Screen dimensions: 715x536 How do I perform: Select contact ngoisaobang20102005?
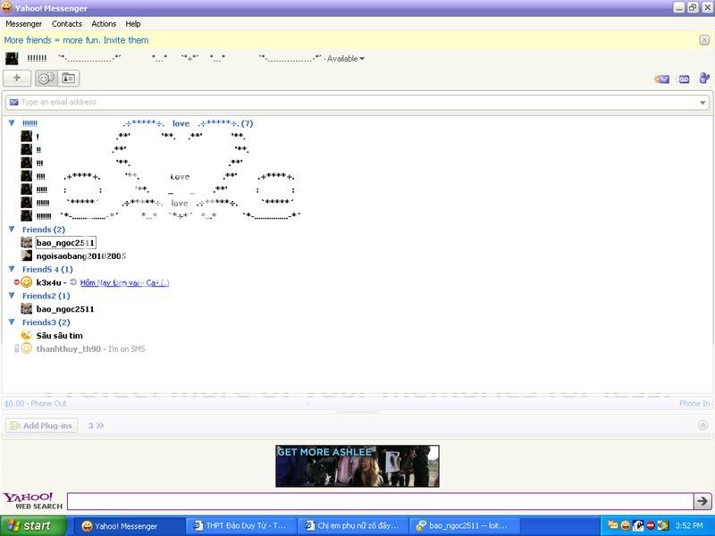80,256
